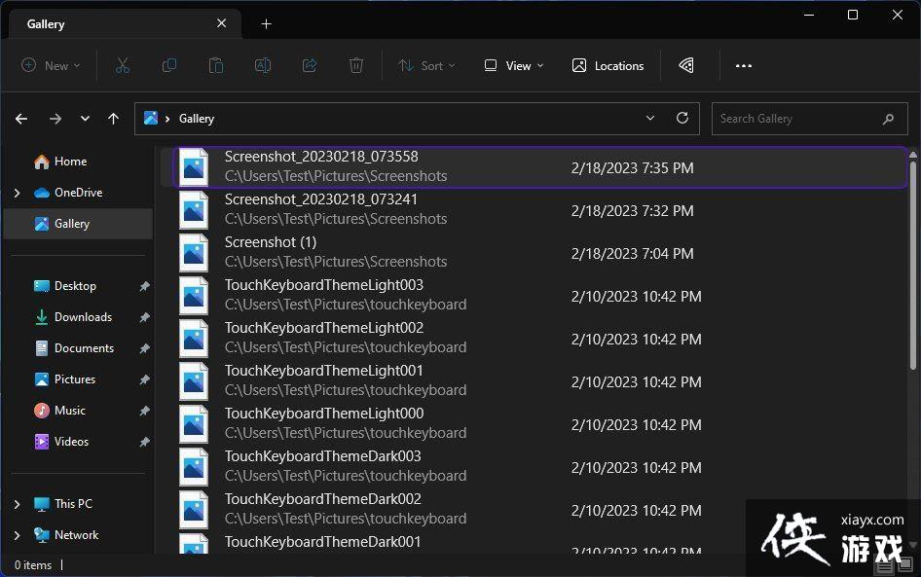Click the Locations button

point(608,65)
